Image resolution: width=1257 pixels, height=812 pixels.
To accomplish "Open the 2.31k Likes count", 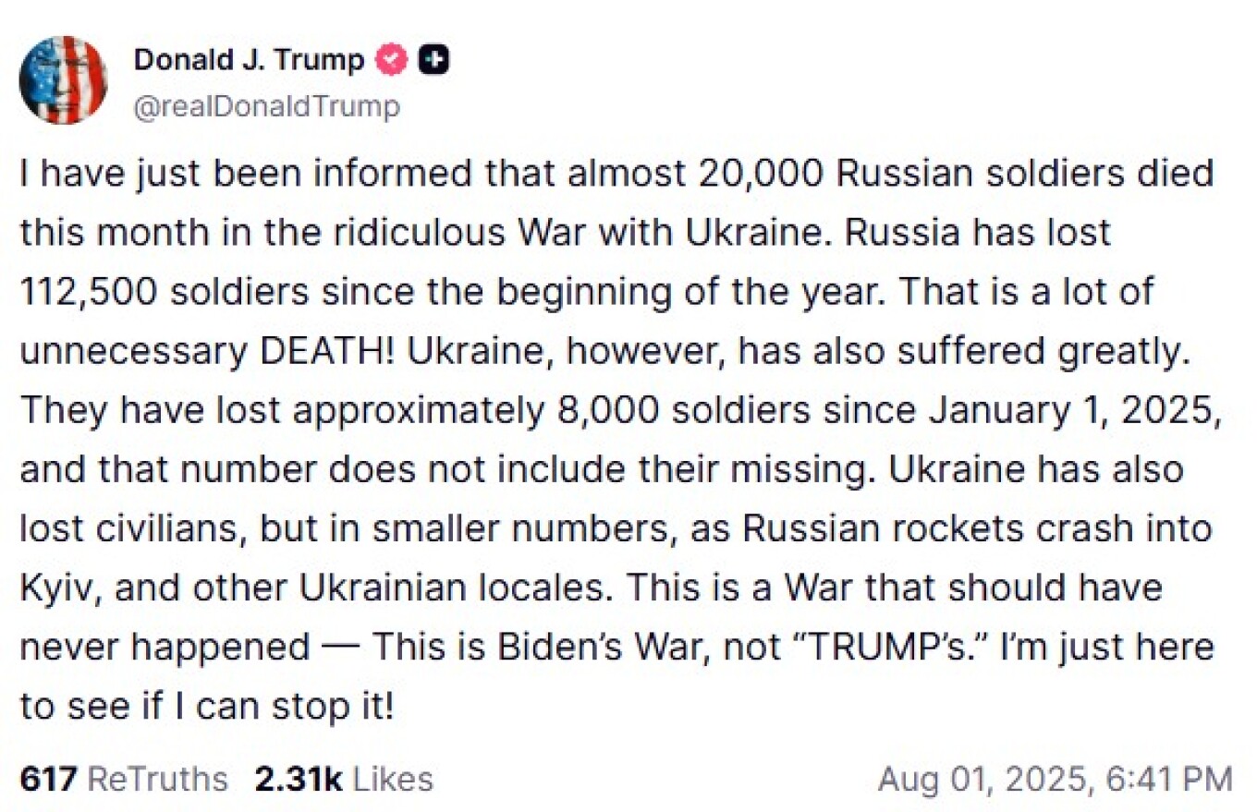I will pos(298,779).
